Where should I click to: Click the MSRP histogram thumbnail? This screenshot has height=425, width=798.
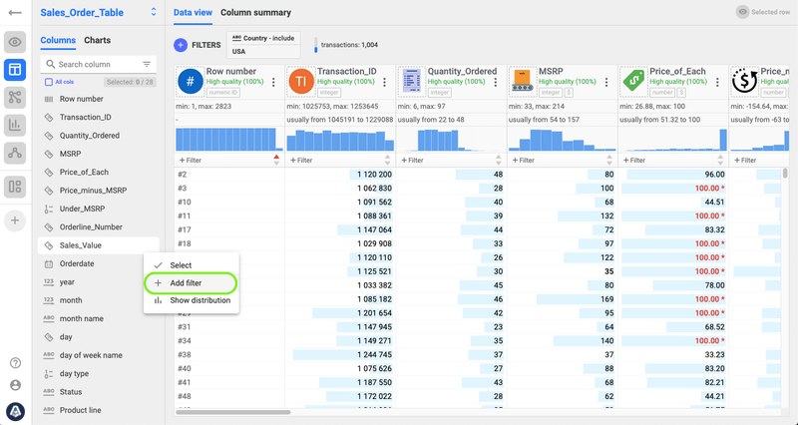pyautogui.click(x=562, y=140)
